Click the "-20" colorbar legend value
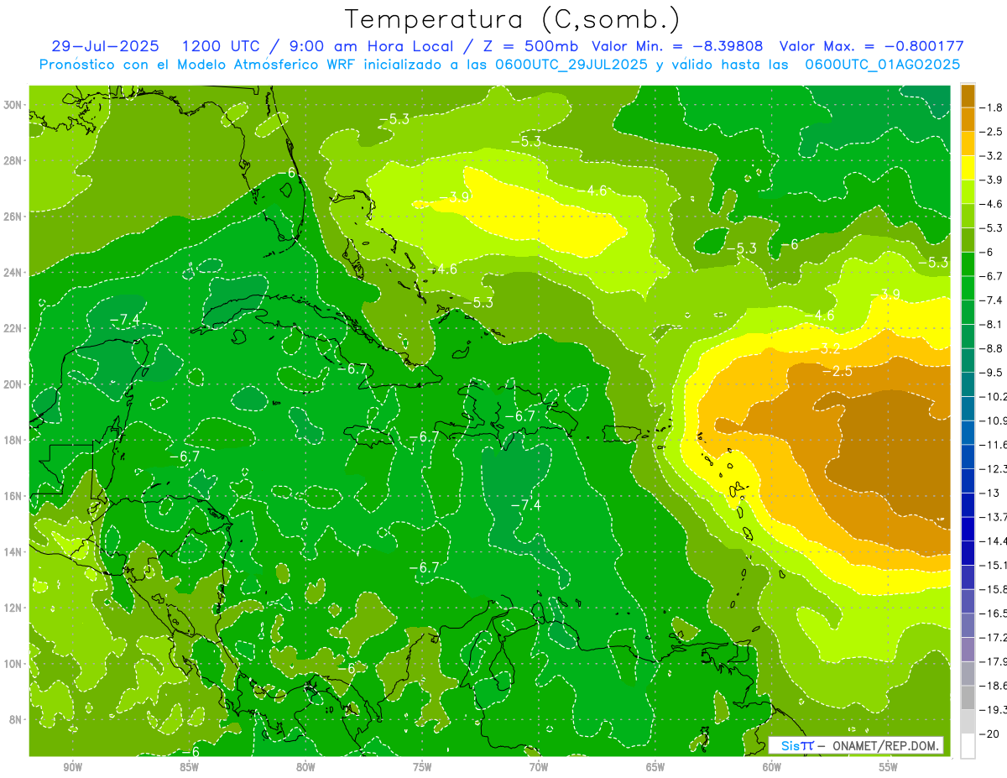The width and height of the screenshot is (1007, 778). [991, 734]
